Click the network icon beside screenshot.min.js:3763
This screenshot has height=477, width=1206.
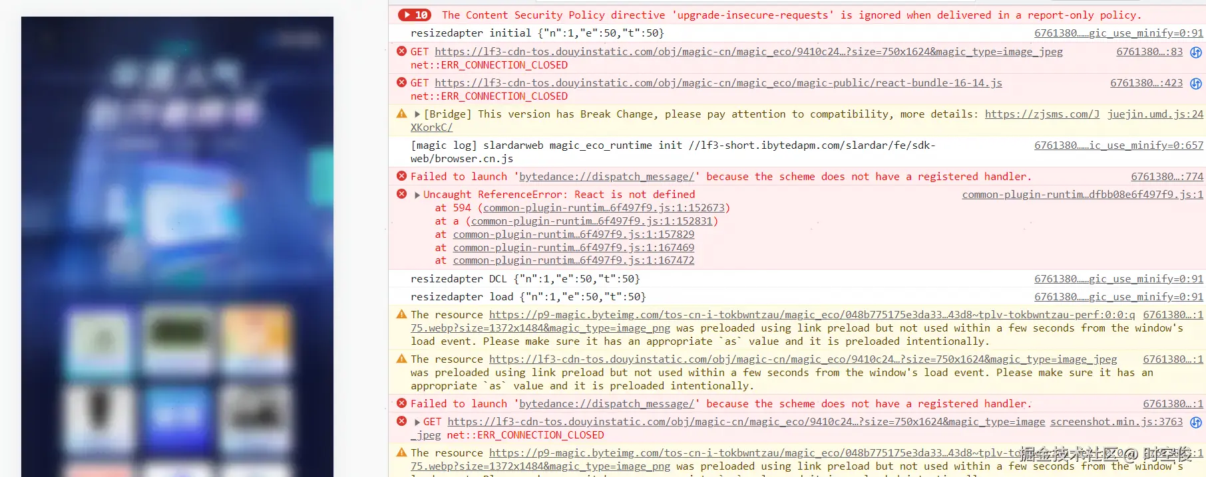point(1196,423)
